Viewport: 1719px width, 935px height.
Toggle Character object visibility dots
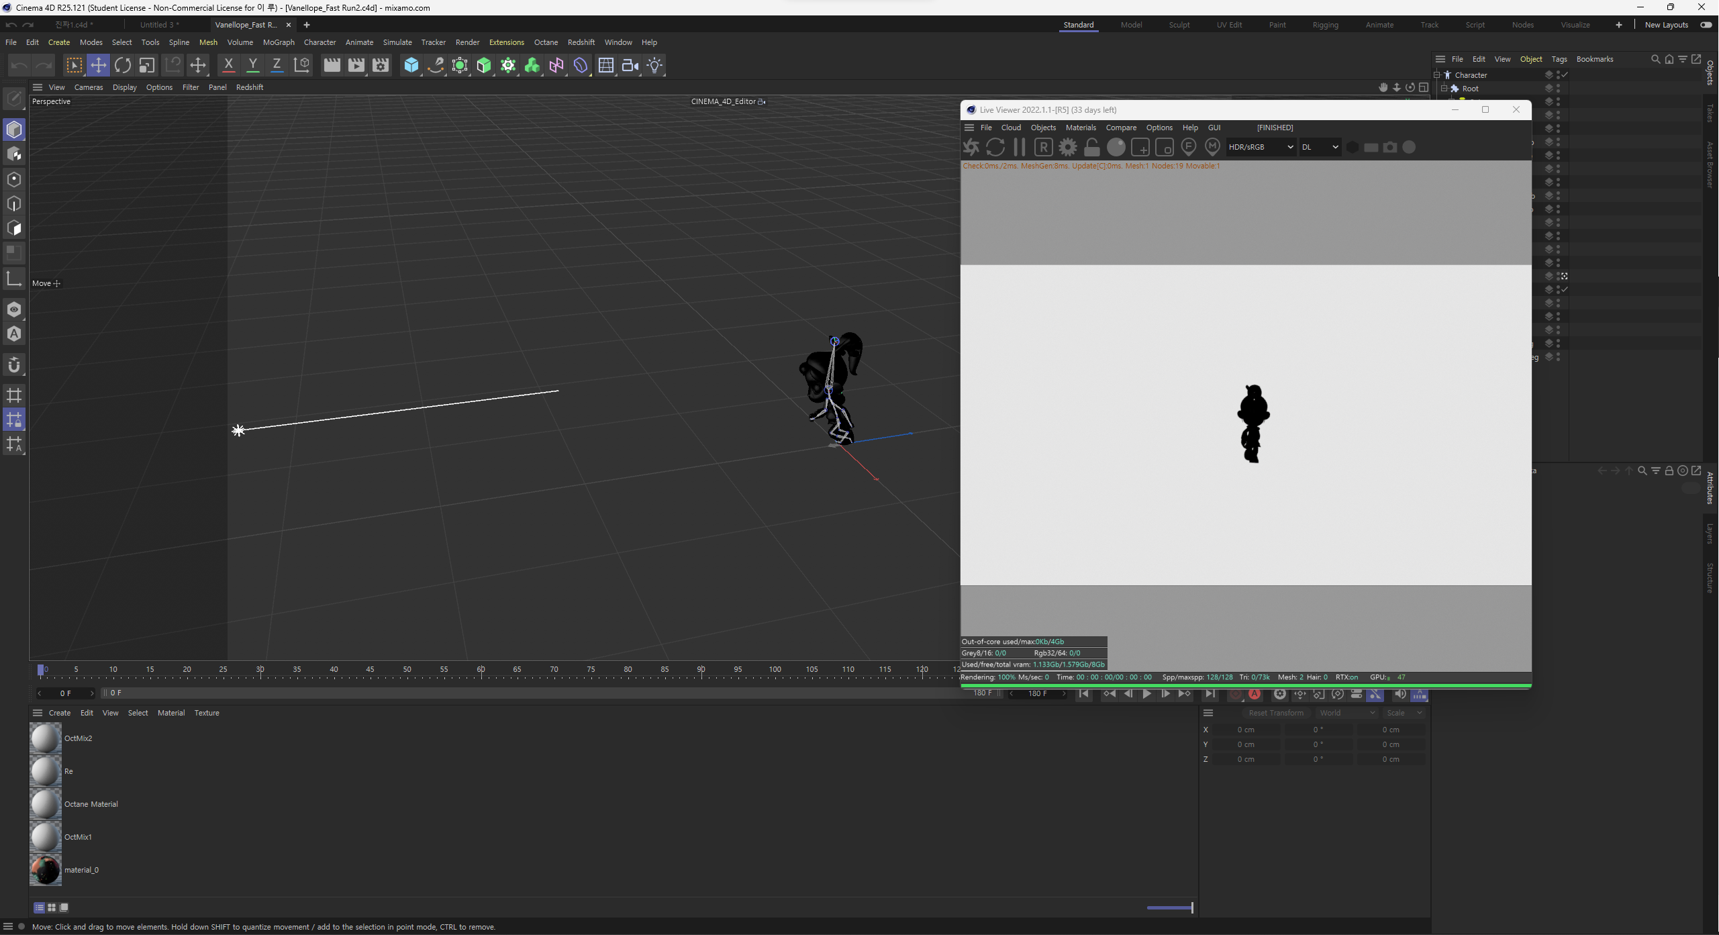click(1558, 75)
